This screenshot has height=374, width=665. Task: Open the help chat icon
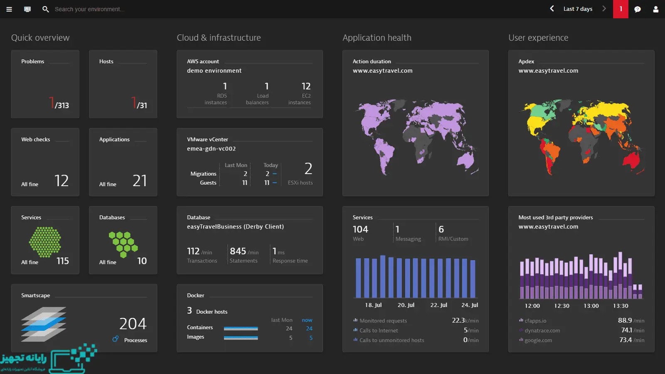[x=638, y=9]
